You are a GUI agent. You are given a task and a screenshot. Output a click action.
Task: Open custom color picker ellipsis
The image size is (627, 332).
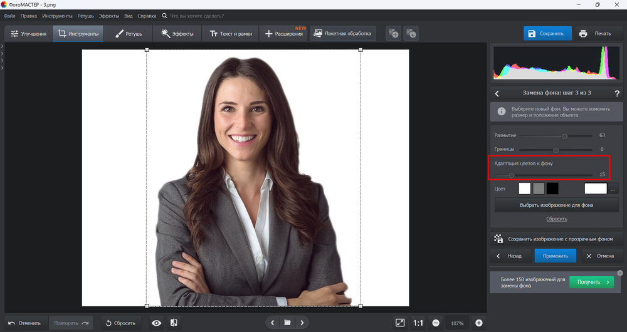point(613,189)
